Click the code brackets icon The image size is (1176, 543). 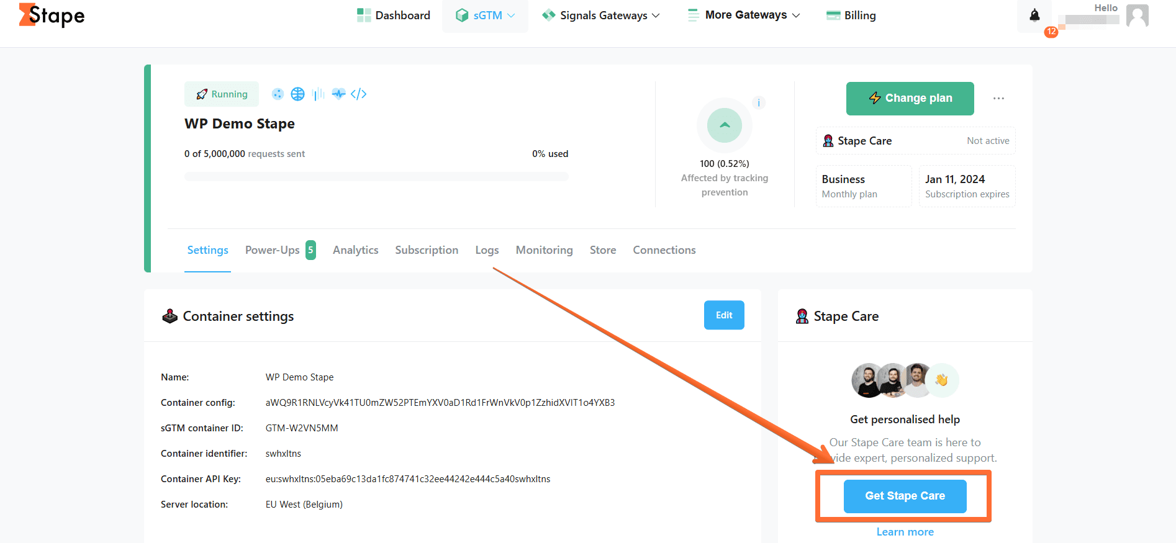358,94
